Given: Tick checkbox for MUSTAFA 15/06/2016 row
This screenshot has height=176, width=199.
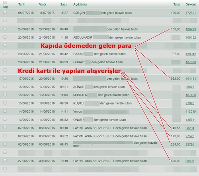Looking at the screenshot, I should point(5,95).
